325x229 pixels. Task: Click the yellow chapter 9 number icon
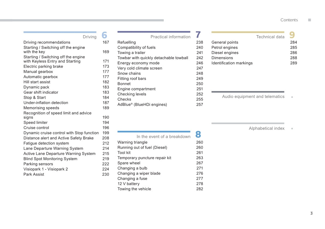pyautogui.click(x=292, y=35)
